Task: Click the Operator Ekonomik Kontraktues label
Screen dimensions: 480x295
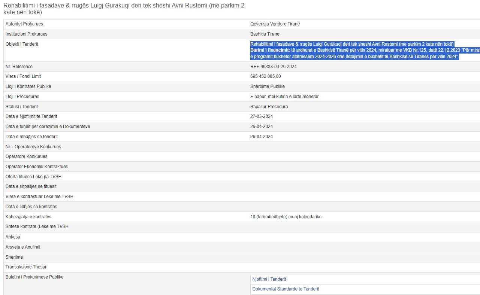Action: pyautogui.click(x=36, y=167)
